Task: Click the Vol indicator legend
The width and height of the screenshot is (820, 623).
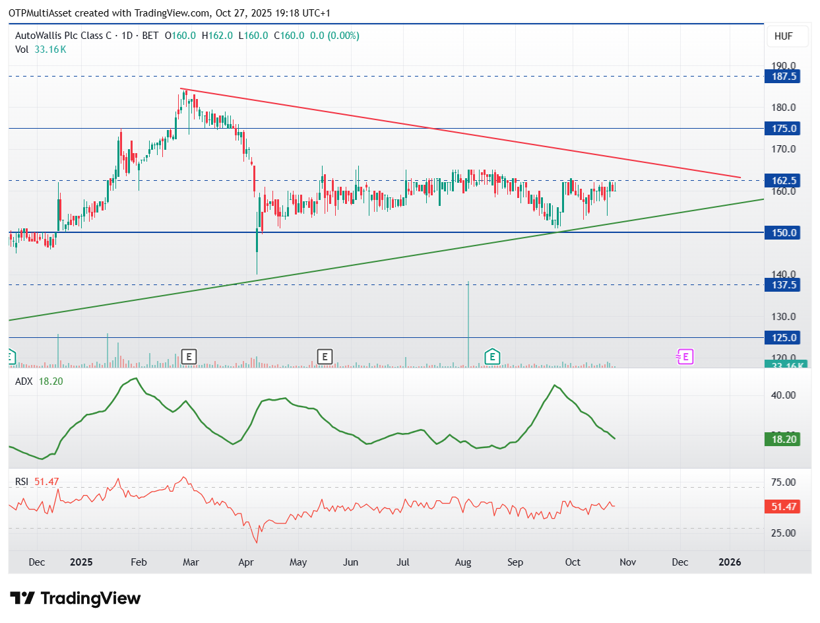Action: [x=41, y=49]
